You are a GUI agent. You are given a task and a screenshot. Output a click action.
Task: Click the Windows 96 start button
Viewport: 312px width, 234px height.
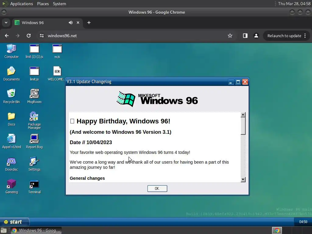tap(14, 222)
